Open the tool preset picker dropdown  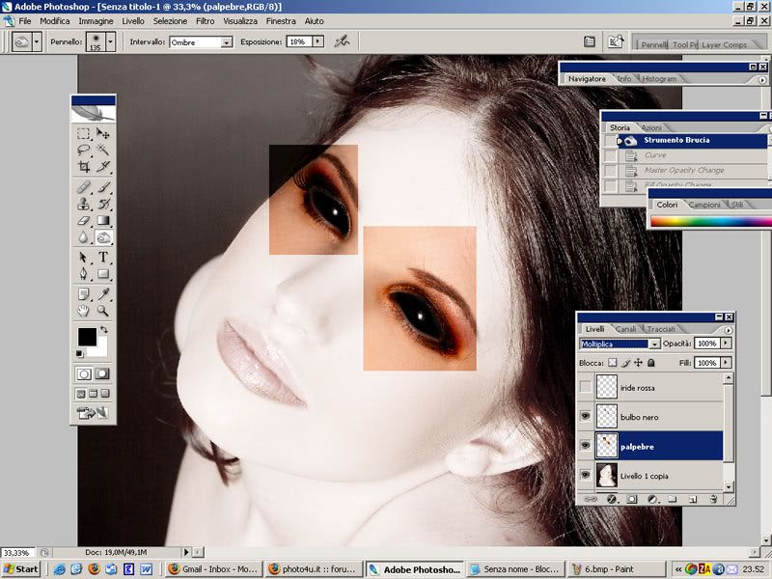pos(37,41)
